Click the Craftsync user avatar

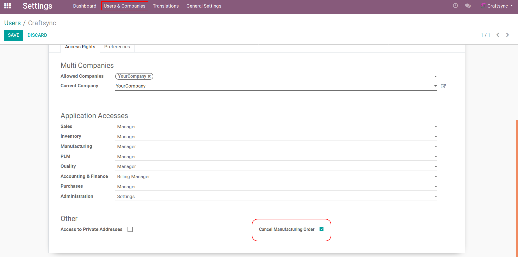tap(483, 6)
